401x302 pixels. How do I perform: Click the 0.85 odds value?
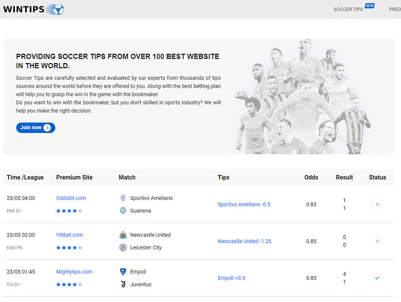pyautogui.click(x=311, y=241)
